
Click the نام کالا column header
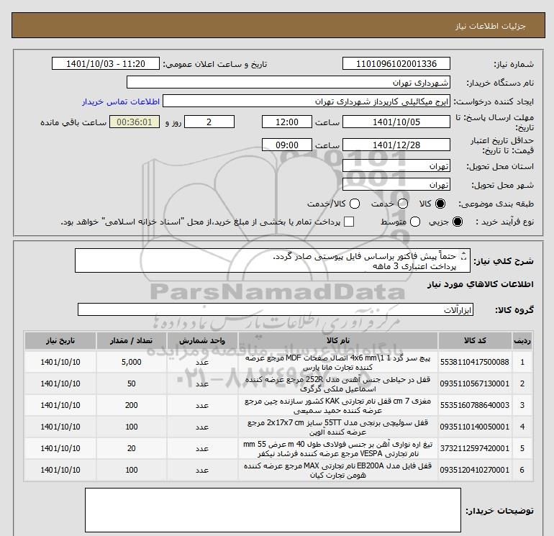338,340
